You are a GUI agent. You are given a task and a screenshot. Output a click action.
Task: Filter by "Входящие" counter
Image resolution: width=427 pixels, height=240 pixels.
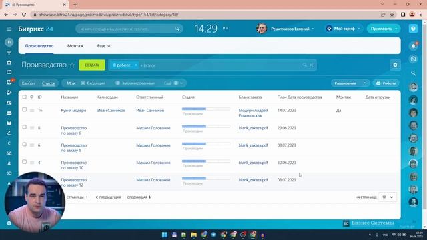point(93,83)
